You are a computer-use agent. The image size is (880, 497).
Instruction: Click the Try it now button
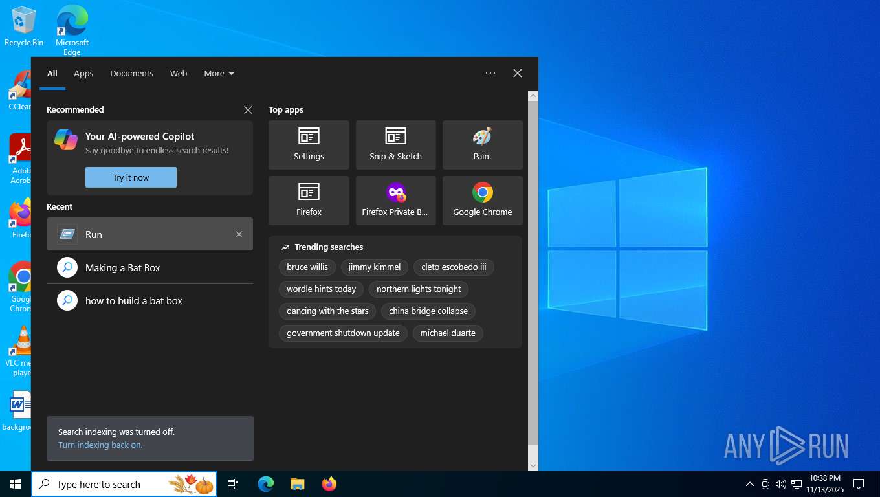[x=131, y=177]
